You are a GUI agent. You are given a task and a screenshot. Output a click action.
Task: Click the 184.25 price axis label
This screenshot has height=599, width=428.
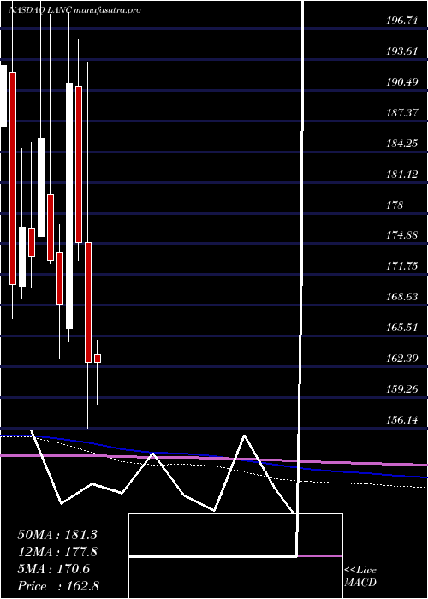point(402,144)
